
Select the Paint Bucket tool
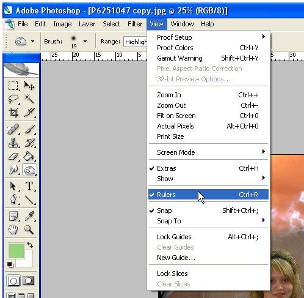pyautogui.click(x=29, y=157)
